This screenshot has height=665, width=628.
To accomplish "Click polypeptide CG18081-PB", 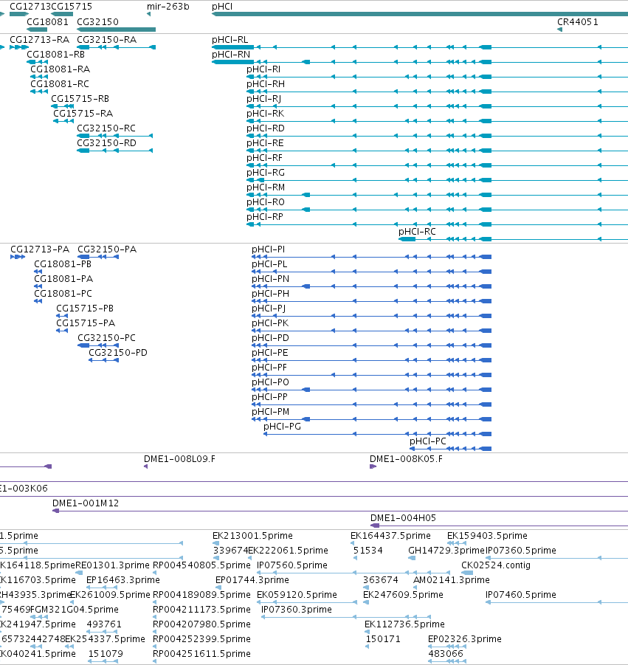I will click(x=63, y=264).
